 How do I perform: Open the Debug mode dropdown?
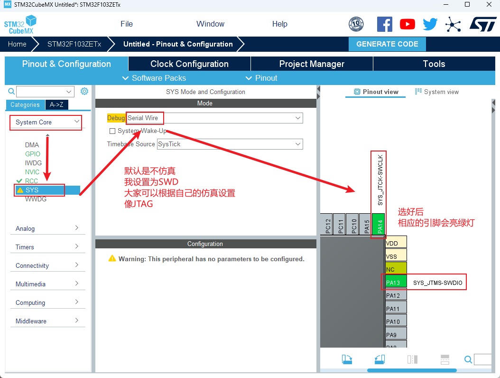[x=214, y=118]
